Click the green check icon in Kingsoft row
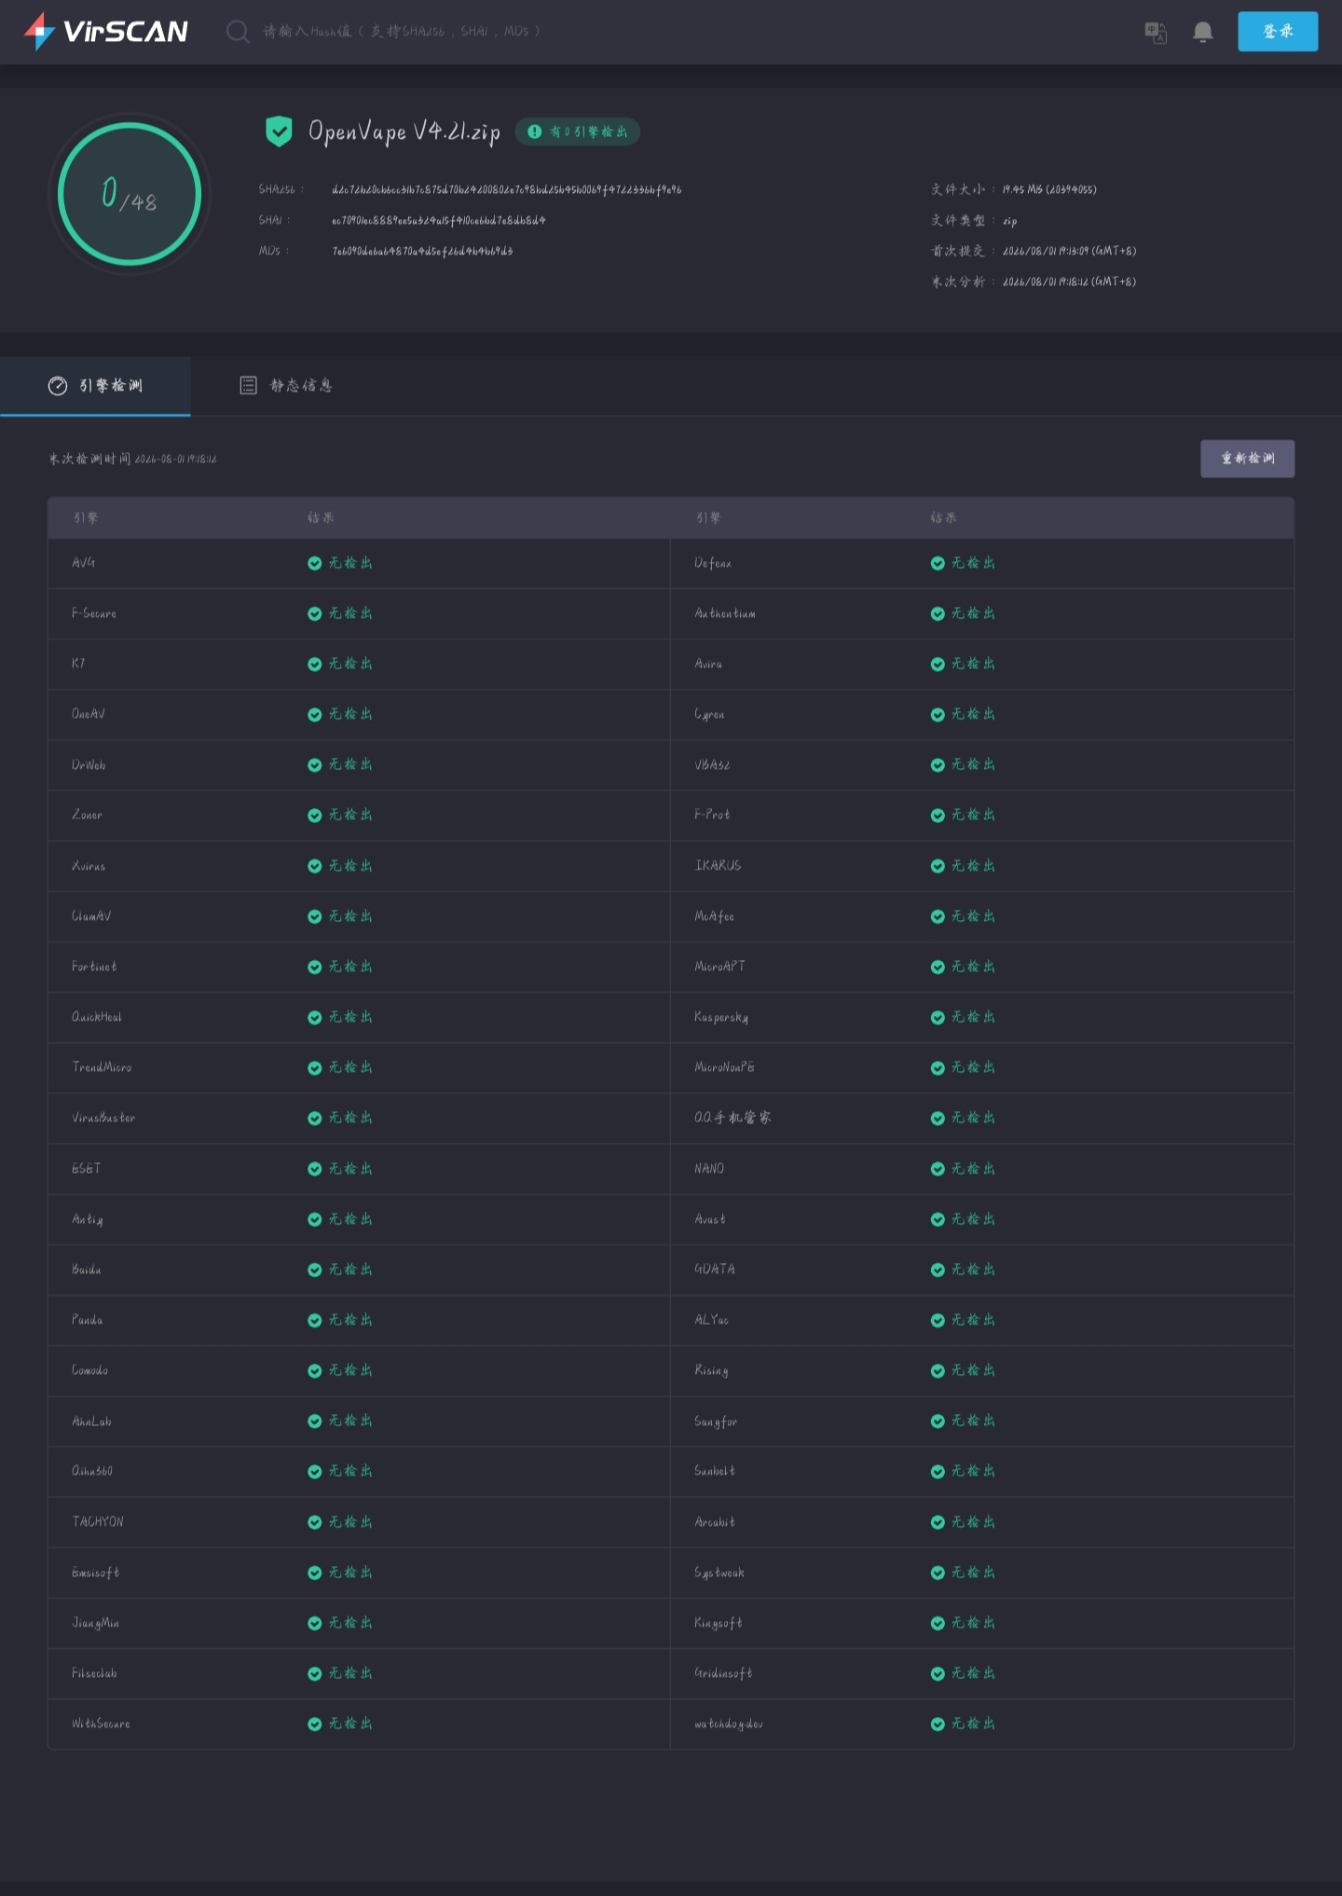1342x1896 pixels. pos(938,1623)
